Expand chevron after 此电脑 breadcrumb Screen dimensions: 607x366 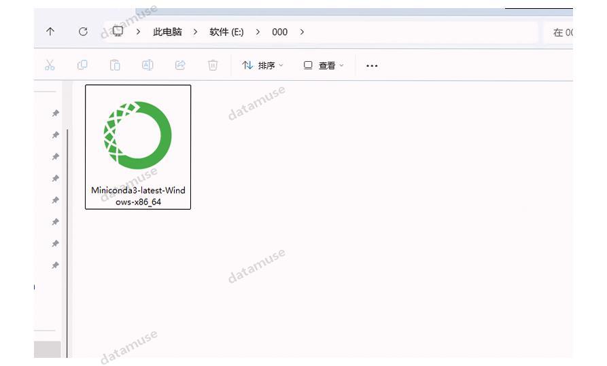[196, 32]
